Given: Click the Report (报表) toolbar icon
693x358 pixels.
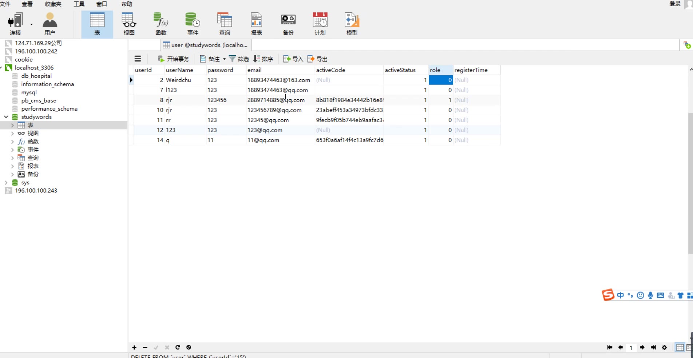Looking at the screenshot, I should 256,24.
